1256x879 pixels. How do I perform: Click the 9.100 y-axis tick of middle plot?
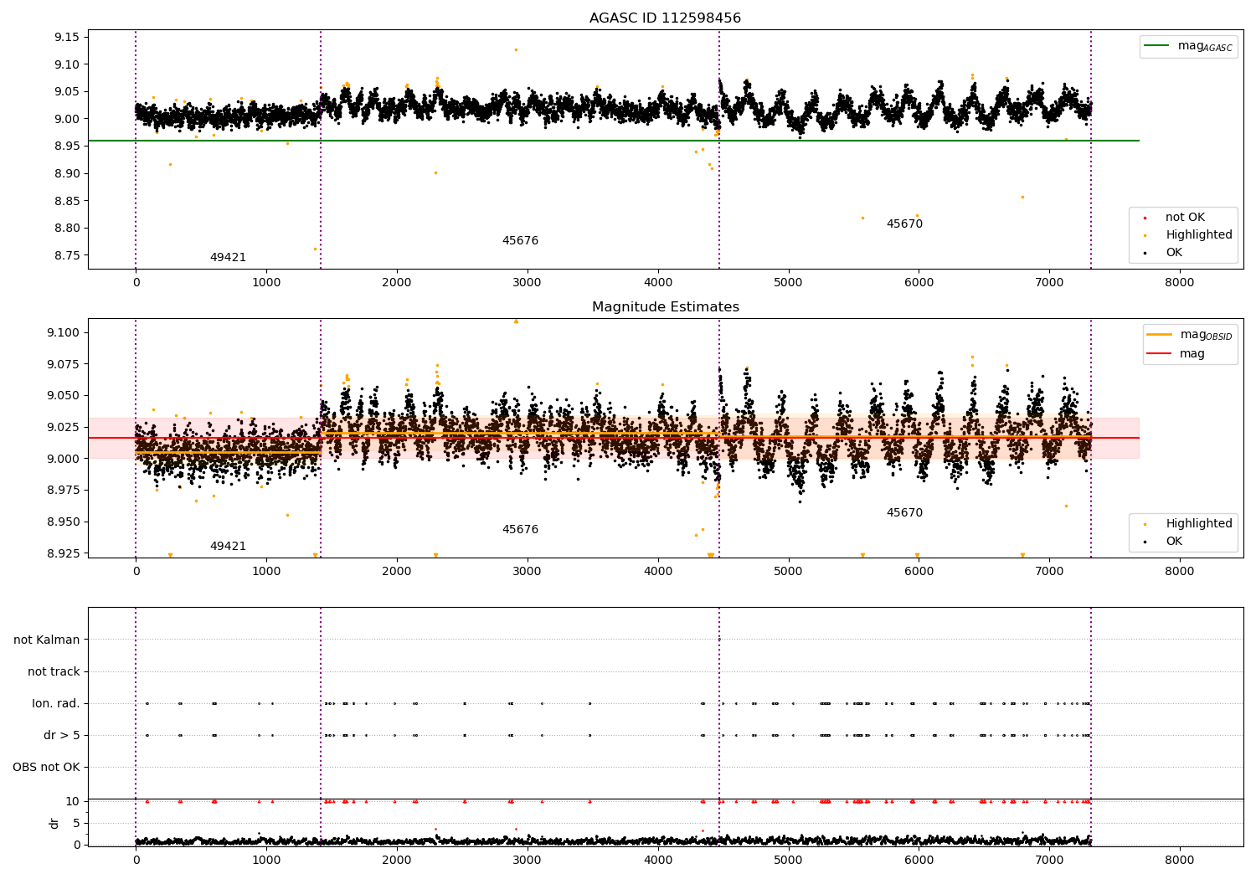click(x=64, y=333)
